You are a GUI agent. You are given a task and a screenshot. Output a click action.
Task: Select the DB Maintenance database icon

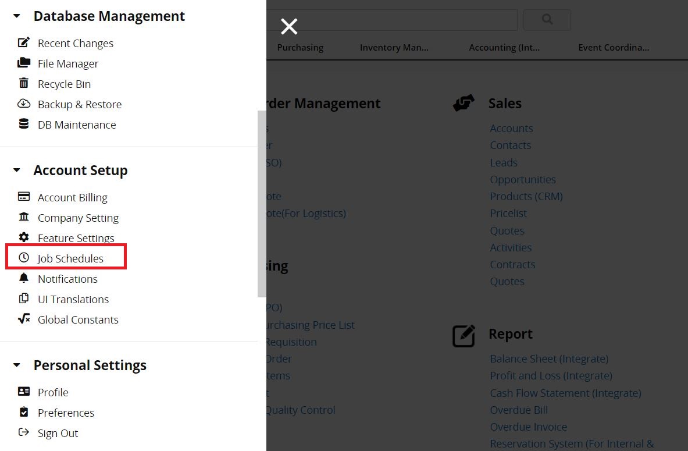24,124
